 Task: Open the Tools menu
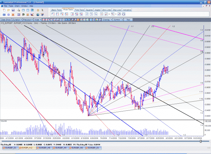pos(11,6)
